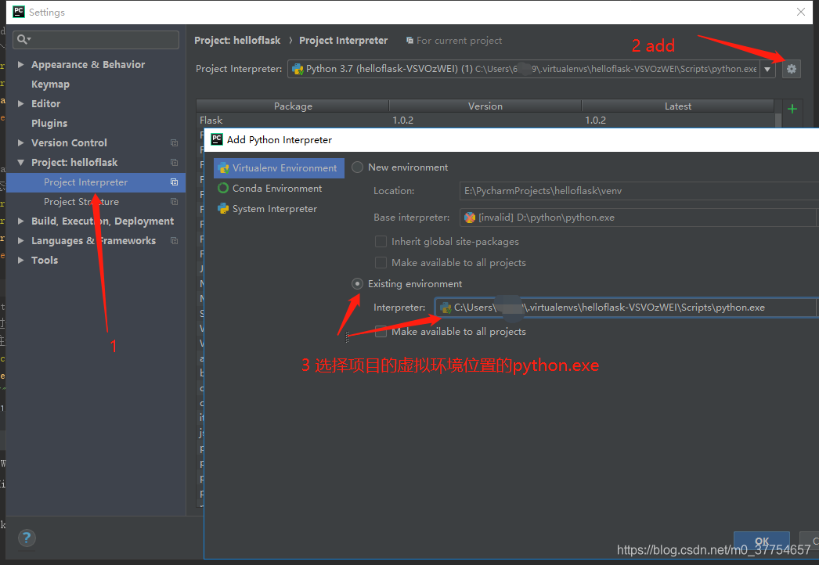Click the Location path field
This screenshot has width=819, height=565.
[x=640, y=191]
